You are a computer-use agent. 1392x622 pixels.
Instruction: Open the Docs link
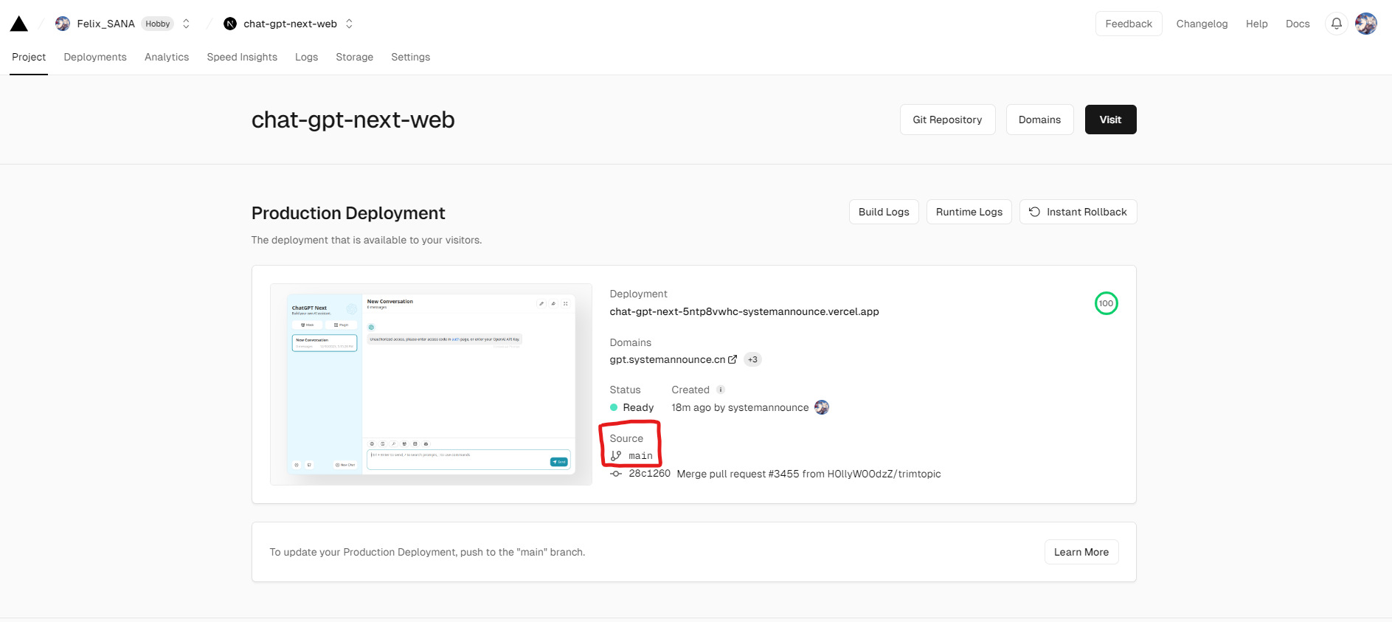tap(1298, 24)
